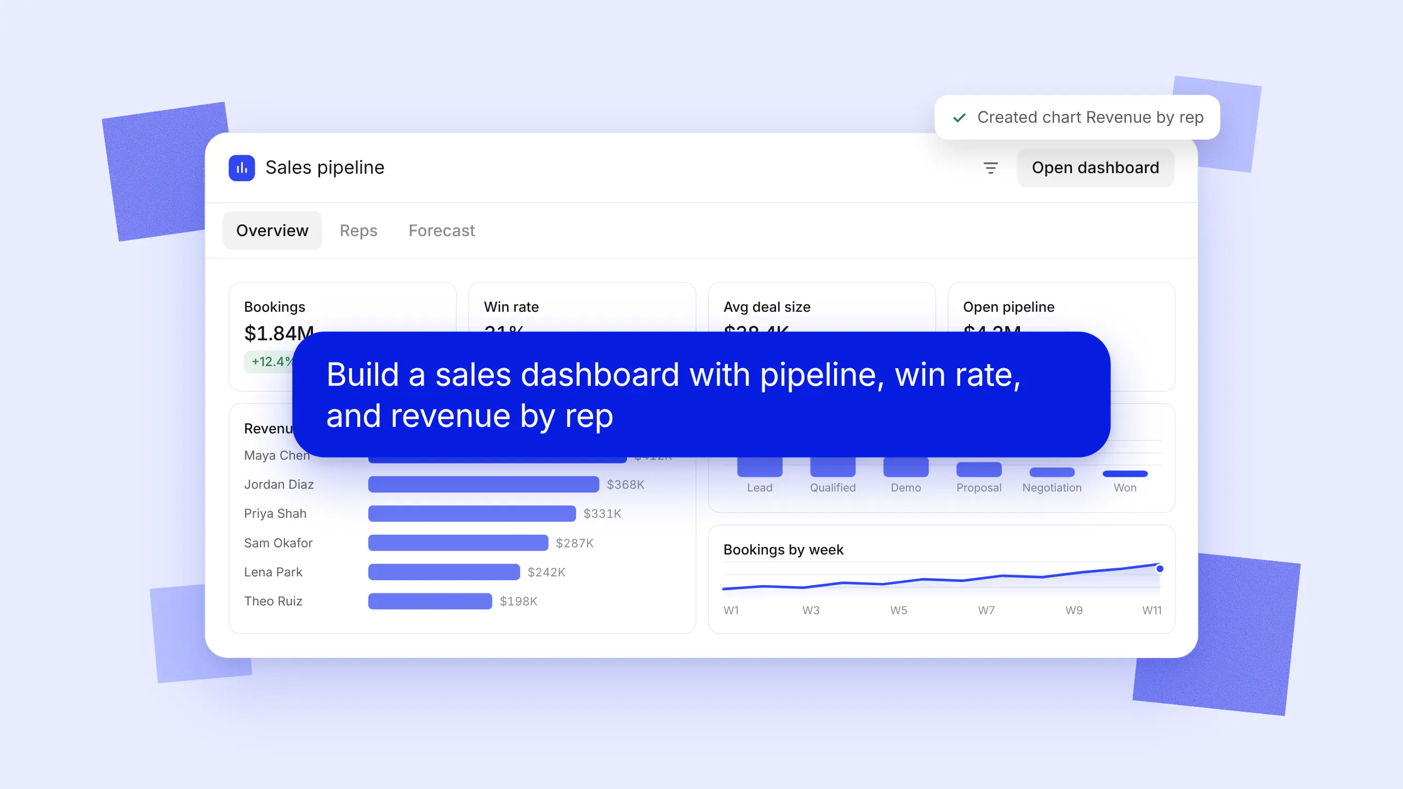
Task: Click the Lena Park revenue bar
Action: point(444,572)
